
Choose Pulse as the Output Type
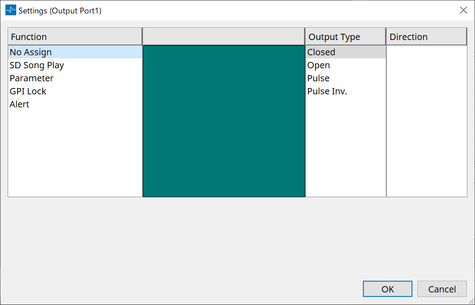pos(318,78)
